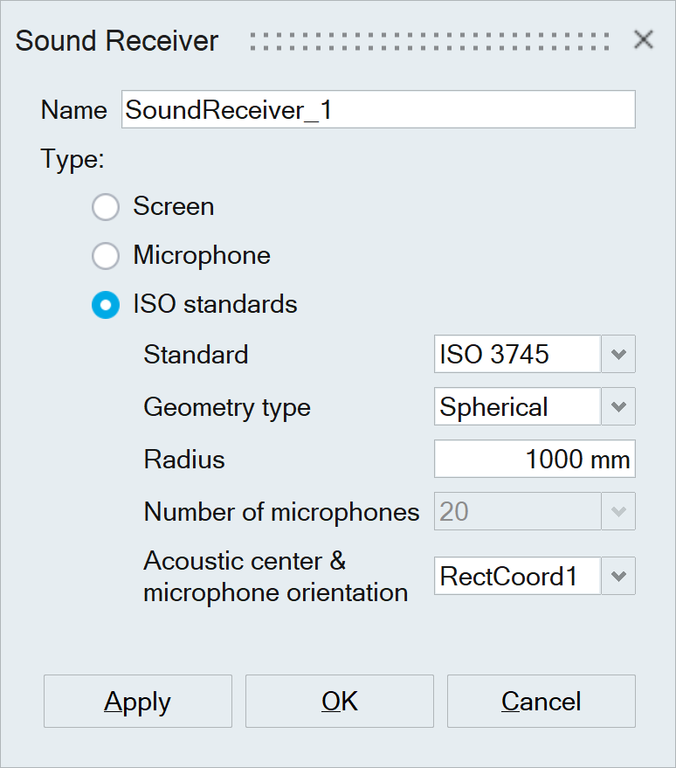The height and width of the screenshot is (768, 676).
Task: Click the Spherical geometry combo box value
Action: point(517,407)
